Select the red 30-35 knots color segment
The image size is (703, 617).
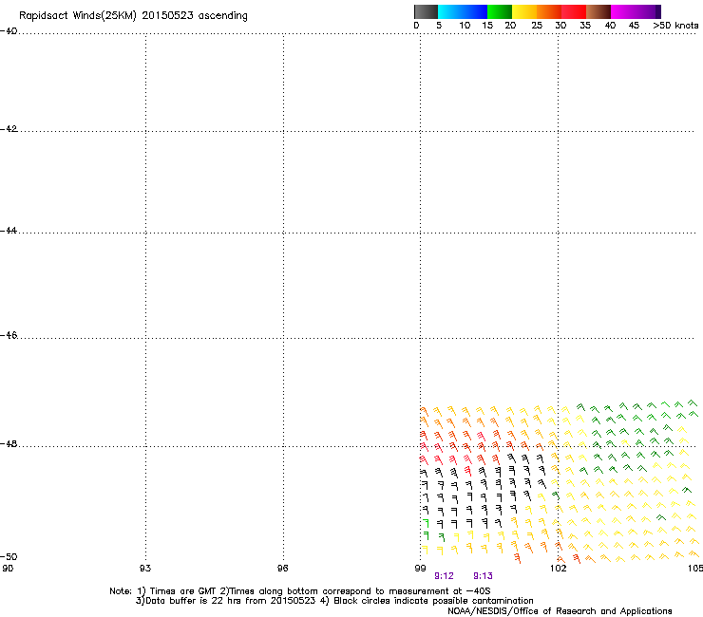click(x=574, y=11)
